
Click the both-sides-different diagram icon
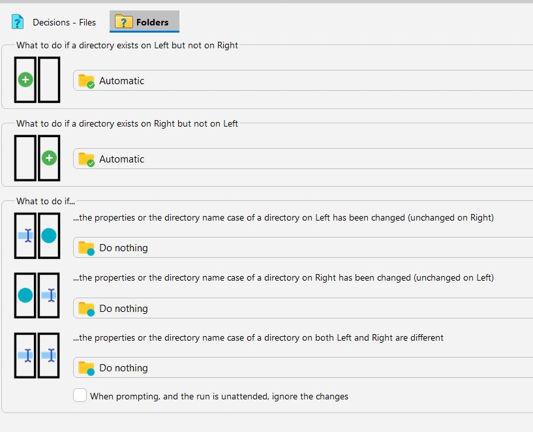[37, 356]
